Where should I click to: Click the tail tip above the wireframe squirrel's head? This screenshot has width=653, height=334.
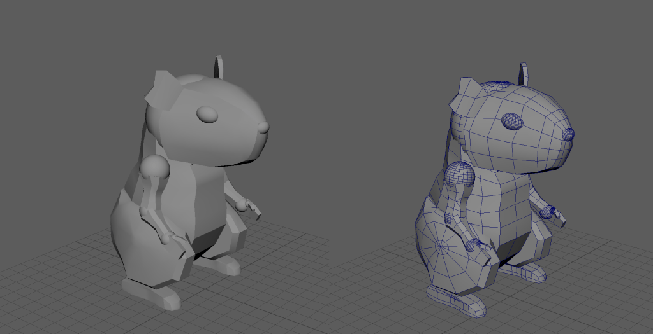click(x=525, y=72)
